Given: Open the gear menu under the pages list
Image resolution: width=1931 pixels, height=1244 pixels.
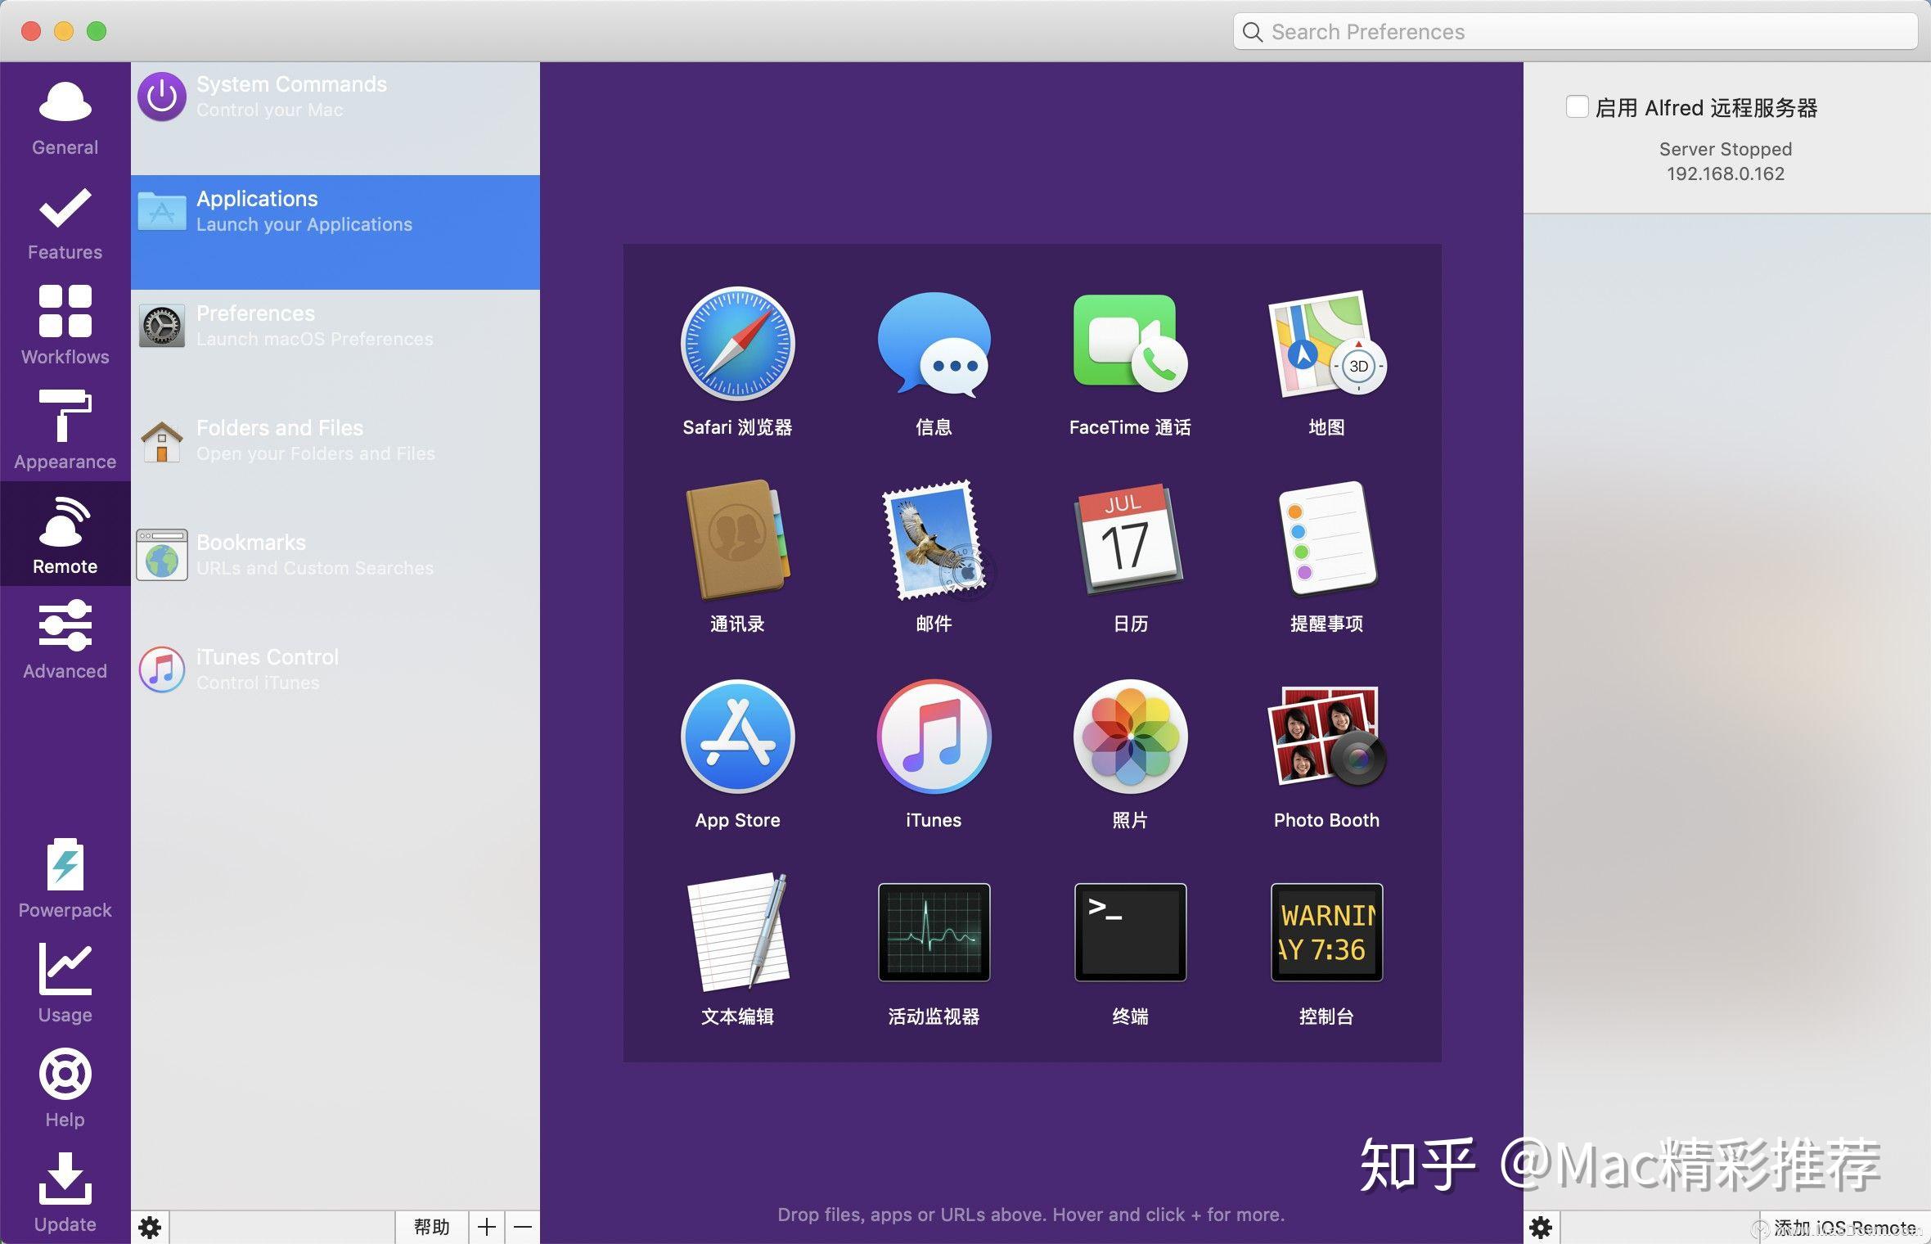Looking at the screenshot, I should tap(150, 1227).
